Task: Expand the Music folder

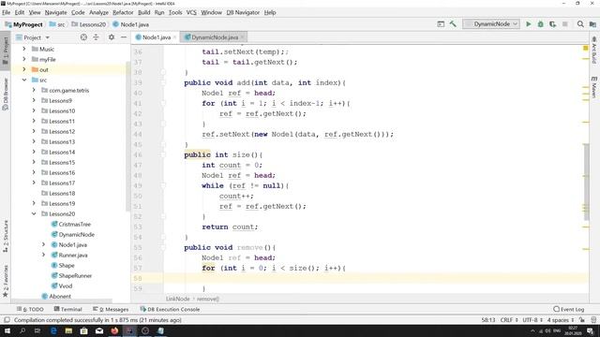Action: (x=24, y=49)
